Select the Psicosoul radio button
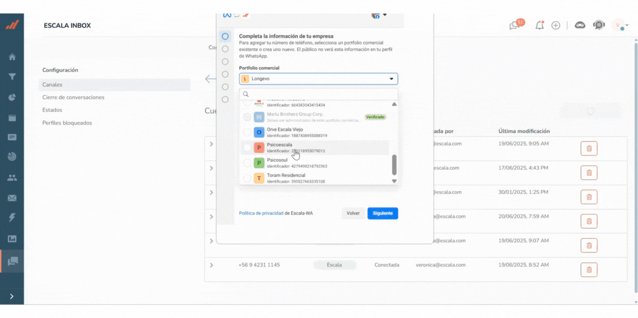Screen dimensions: 638x318 click(x=246, y=163)
